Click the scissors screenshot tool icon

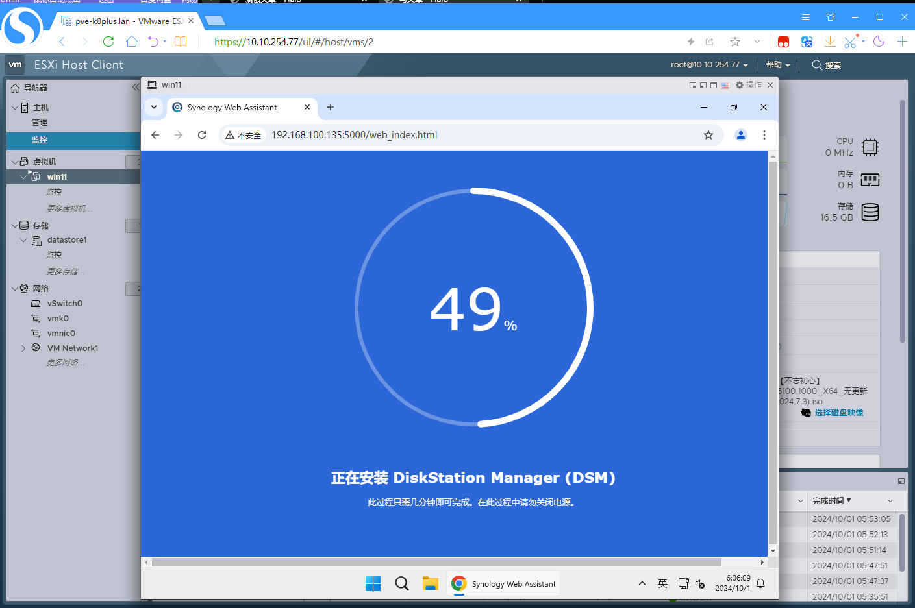(850, 42)
